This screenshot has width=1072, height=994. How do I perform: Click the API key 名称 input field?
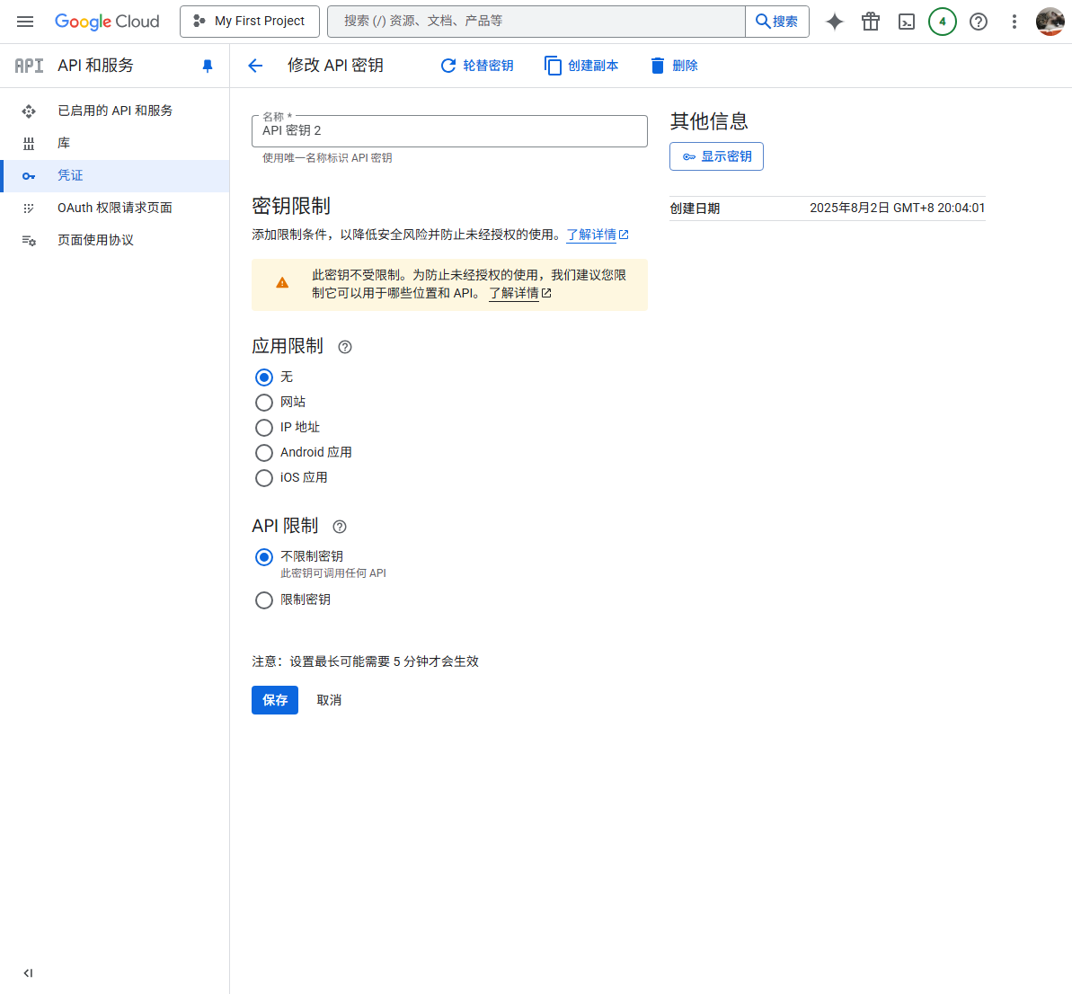click(x=449, y=131)
